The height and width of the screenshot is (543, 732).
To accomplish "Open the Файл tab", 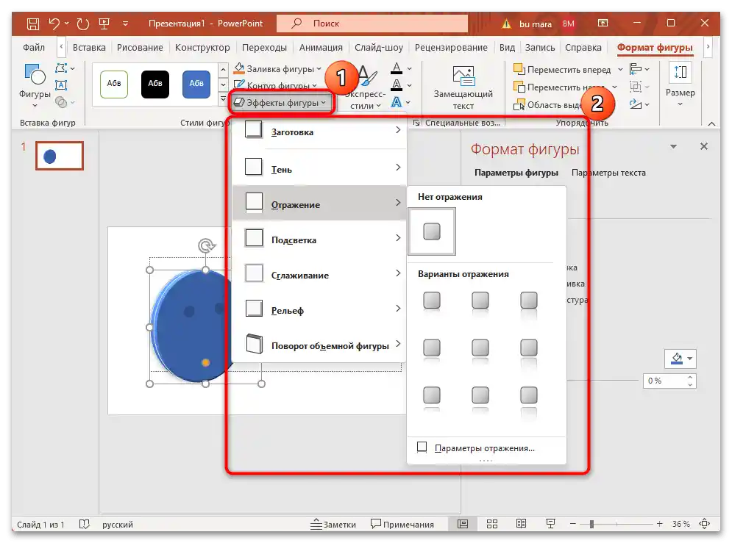I will tap(34, 48).
